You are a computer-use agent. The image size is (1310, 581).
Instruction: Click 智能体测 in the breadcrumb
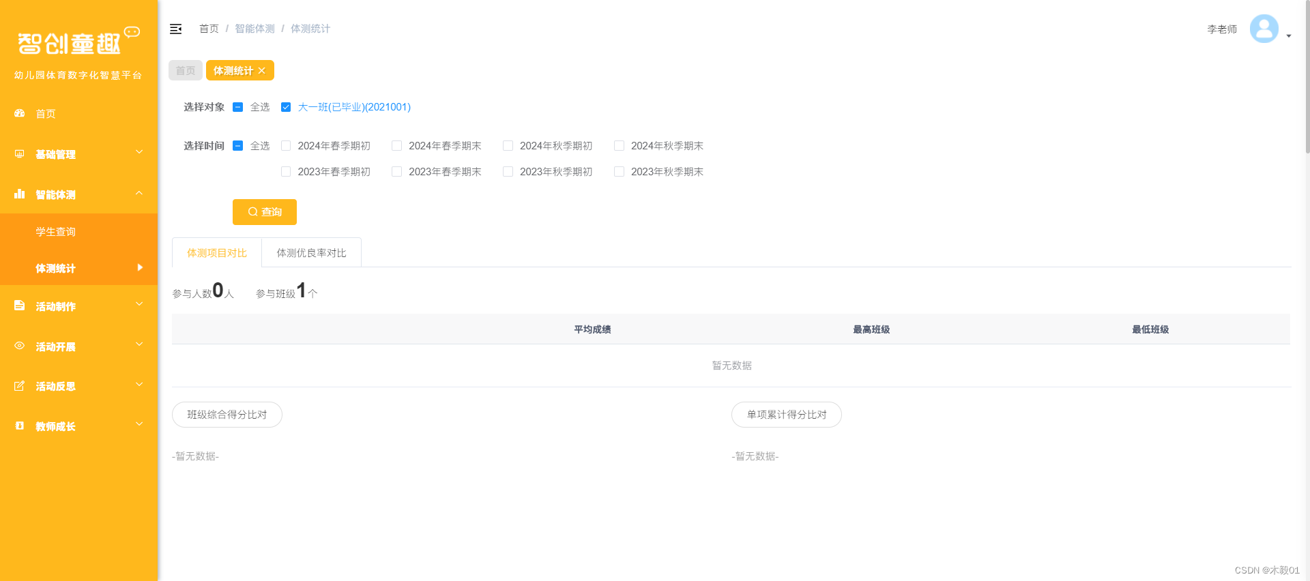pos(254,29)
